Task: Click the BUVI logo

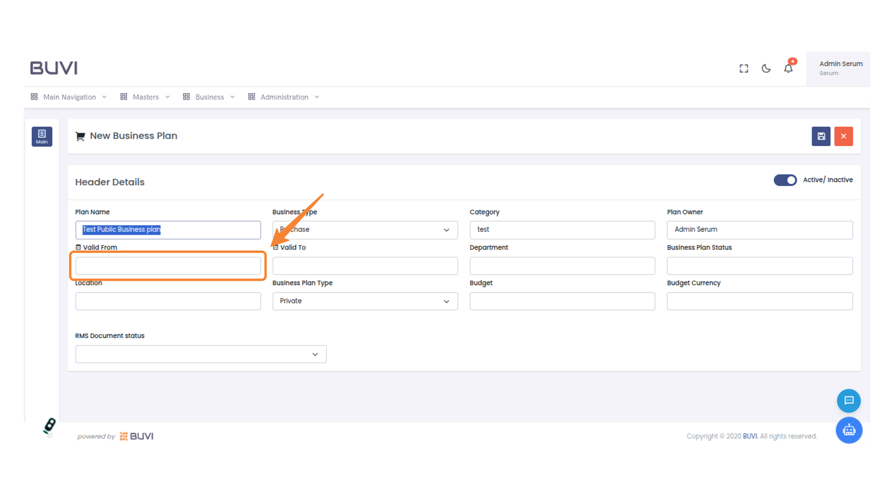Action: pyautogui.click(x=53, y=68)
